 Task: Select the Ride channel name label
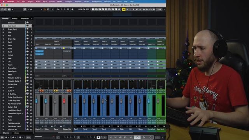(x=122, y=129)
